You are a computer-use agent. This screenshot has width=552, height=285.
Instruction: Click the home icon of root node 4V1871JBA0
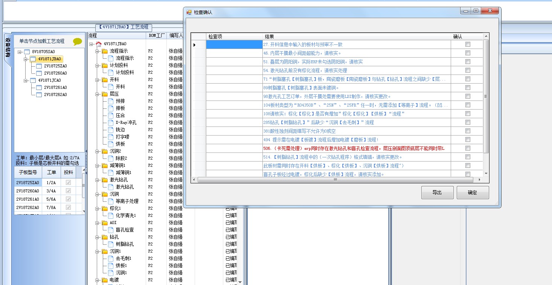(99, 44)
